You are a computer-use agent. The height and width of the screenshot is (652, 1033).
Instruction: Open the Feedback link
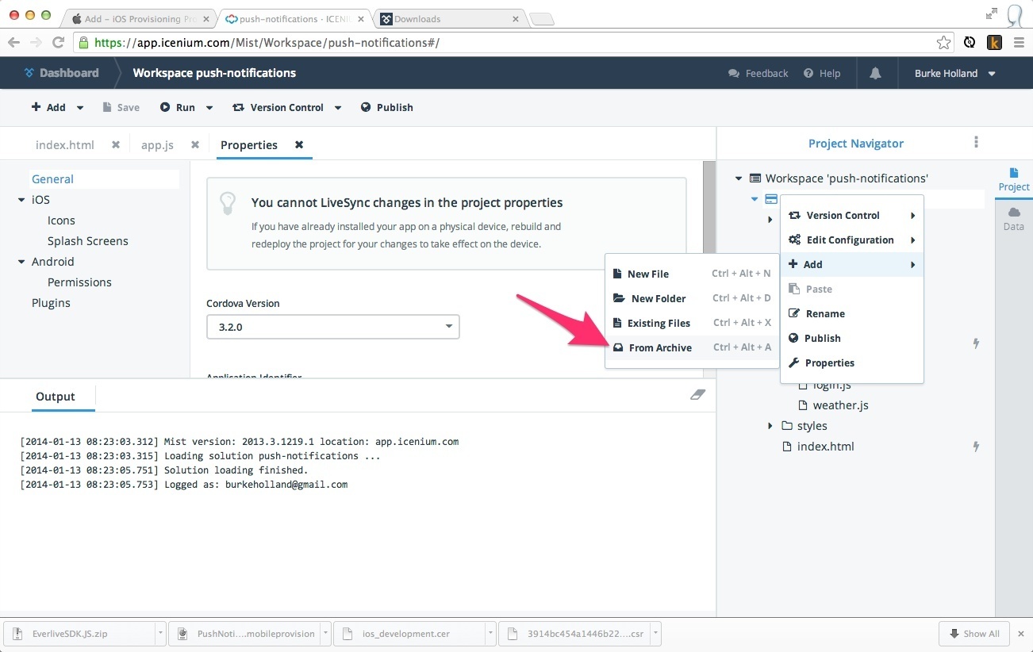[758, 73]
